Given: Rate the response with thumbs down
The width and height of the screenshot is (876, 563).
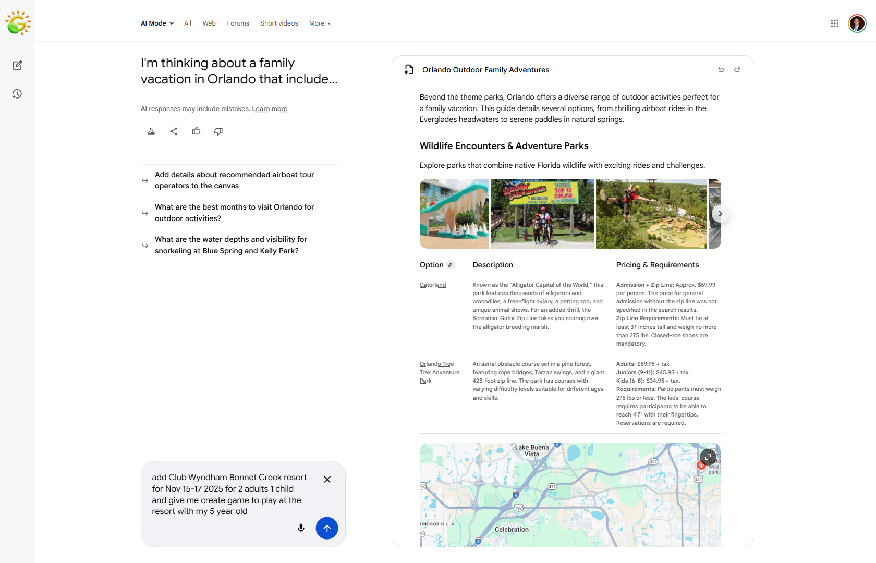Looking at the screenshot, I should click(218, 131).
